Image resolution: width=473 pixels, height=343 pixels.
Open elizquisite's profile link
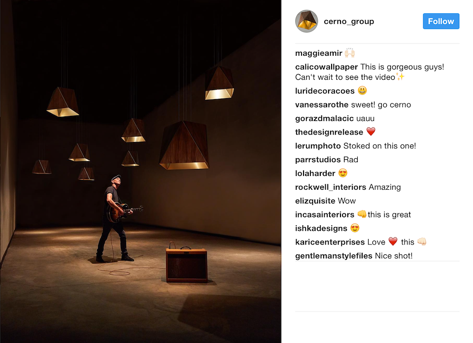pos(315,201)
